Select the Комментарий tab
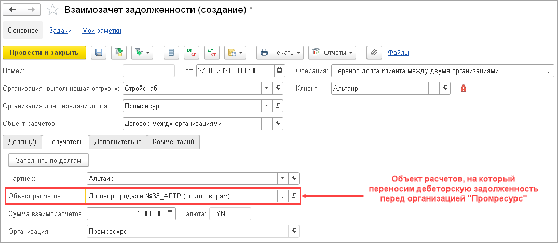 (x=173, y=141)
